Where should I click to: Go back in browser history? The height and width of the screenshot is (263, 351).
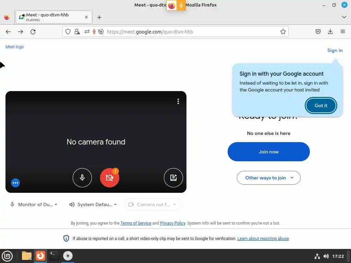[x=8, y=32]
